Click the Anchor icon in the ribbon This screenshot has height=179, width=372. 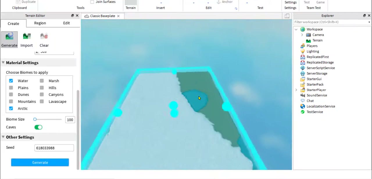[x=219, y=2]
